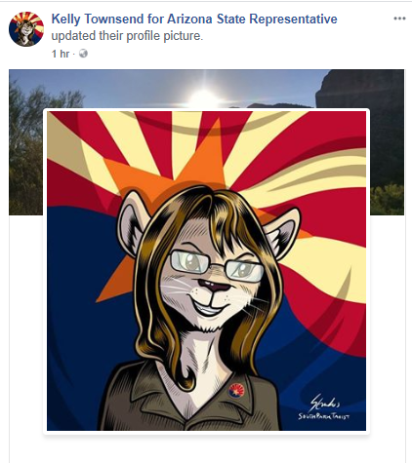Click the globe public privacy icon
The height and width of the screenshot is (463, 412).
[83, 54]
